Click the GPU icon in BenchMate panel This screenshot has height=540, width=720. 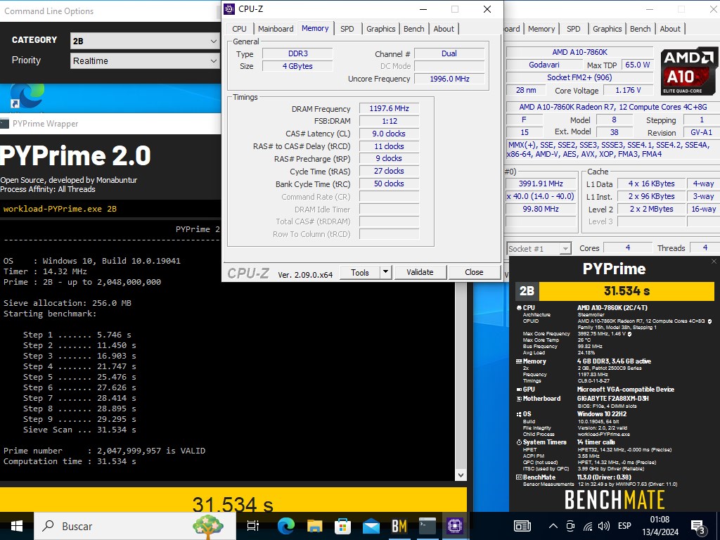[519, 390]
